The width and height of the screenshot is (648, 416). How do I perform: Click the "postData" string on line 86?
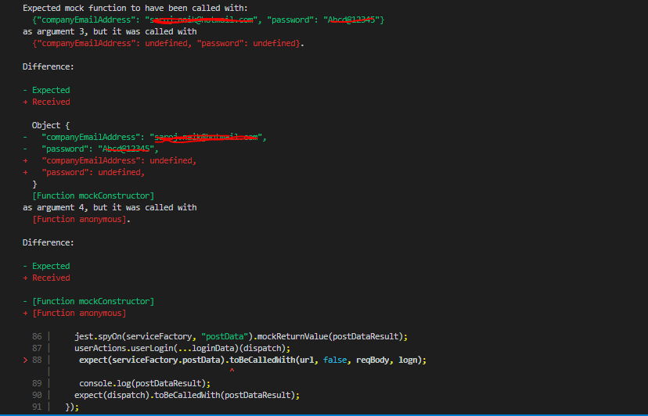[x=225, y=336]
